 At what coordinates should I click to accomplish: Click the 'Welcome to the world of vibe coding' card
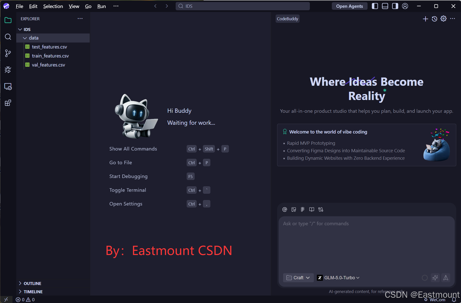click(367, 145)
